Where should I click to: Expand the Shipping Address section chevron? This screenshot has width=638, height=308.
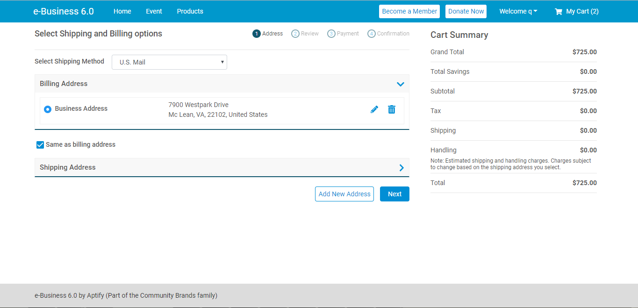(x=401, y=168)
